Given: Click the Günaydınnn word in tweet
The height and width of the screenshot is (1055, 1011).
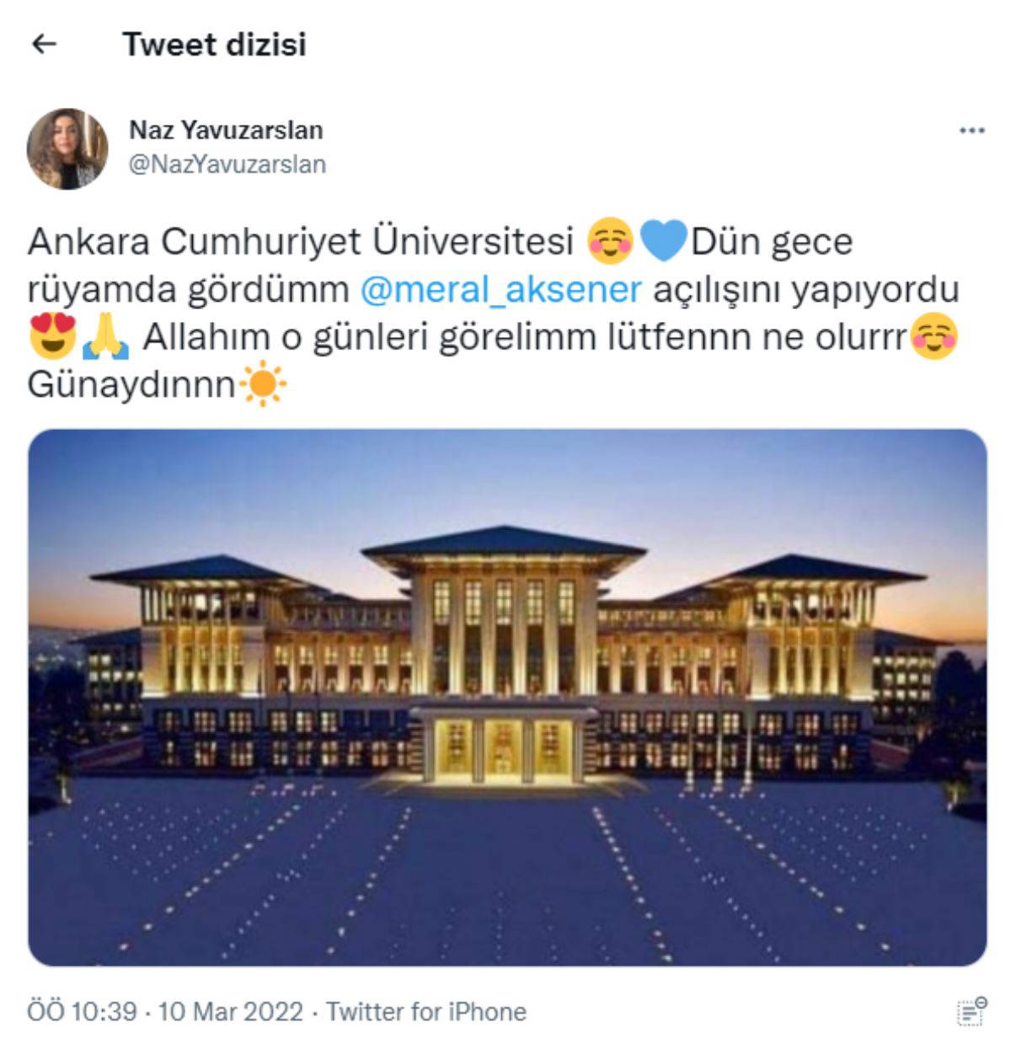Looking at the screenshot, I should [x=131, y=385].
